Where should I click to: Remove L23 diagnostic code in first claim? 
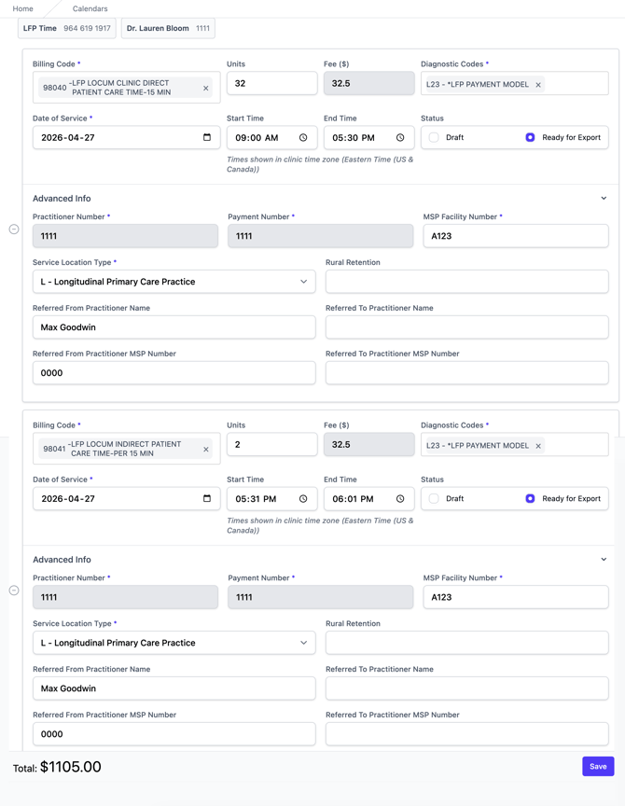click(538, 85)
